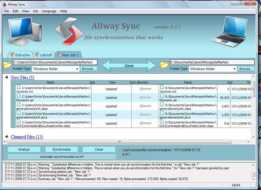Click the Clear button

99,149
